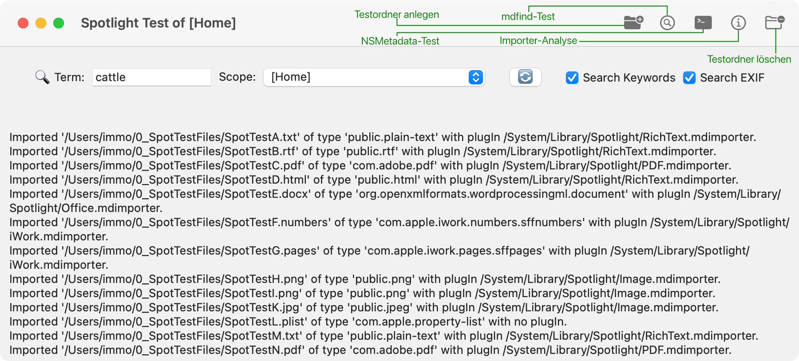Image resolution: width=799 pixels, height=361 pixels.
Task: Click the SpotTestM.txt imported line
Action: (384, 336)
